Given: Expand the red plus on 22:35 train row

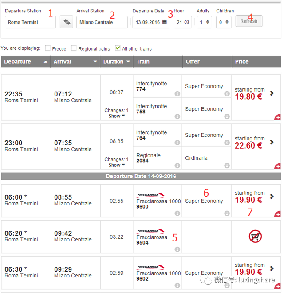Looking at the screenshot, I should pos(278,117).
